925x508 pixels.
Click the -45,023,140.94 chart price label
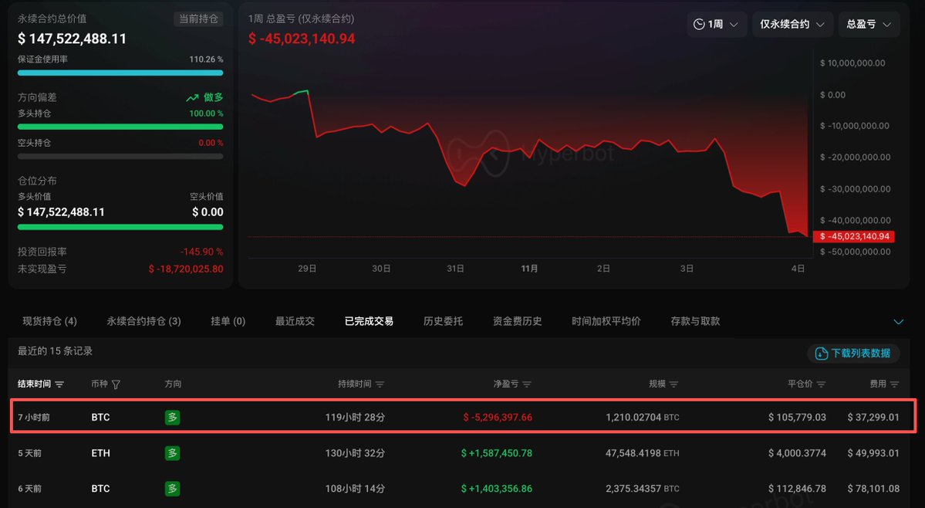coord(854,236)
